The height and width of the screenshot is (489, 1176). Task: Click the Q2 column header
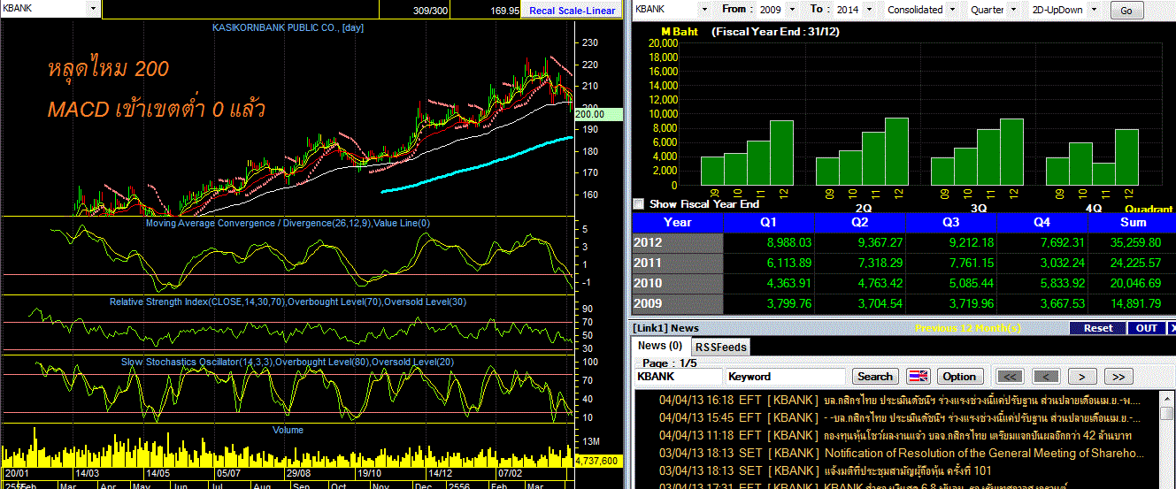pyautogui.click(x=860, y=222)
